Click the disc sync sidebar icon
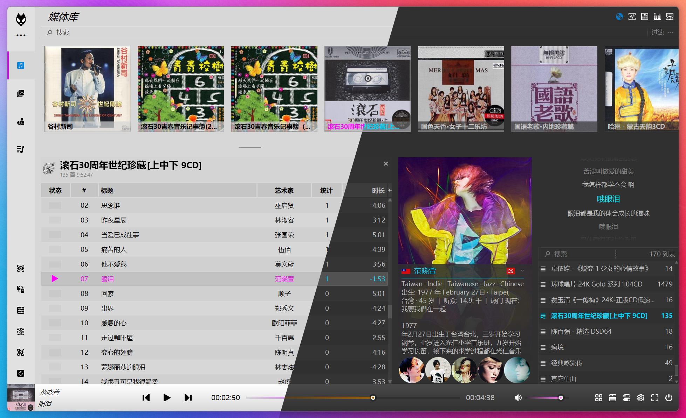The image size is (686, 418). (21, 352)
